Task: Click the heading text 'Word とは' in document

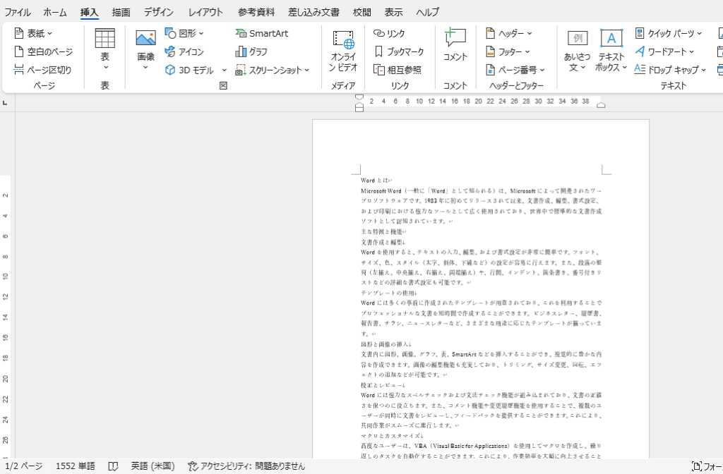Action: (x=374, y=181)
